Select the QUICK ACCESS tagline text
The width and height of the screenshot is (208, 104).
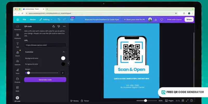[x=132, y=79]
